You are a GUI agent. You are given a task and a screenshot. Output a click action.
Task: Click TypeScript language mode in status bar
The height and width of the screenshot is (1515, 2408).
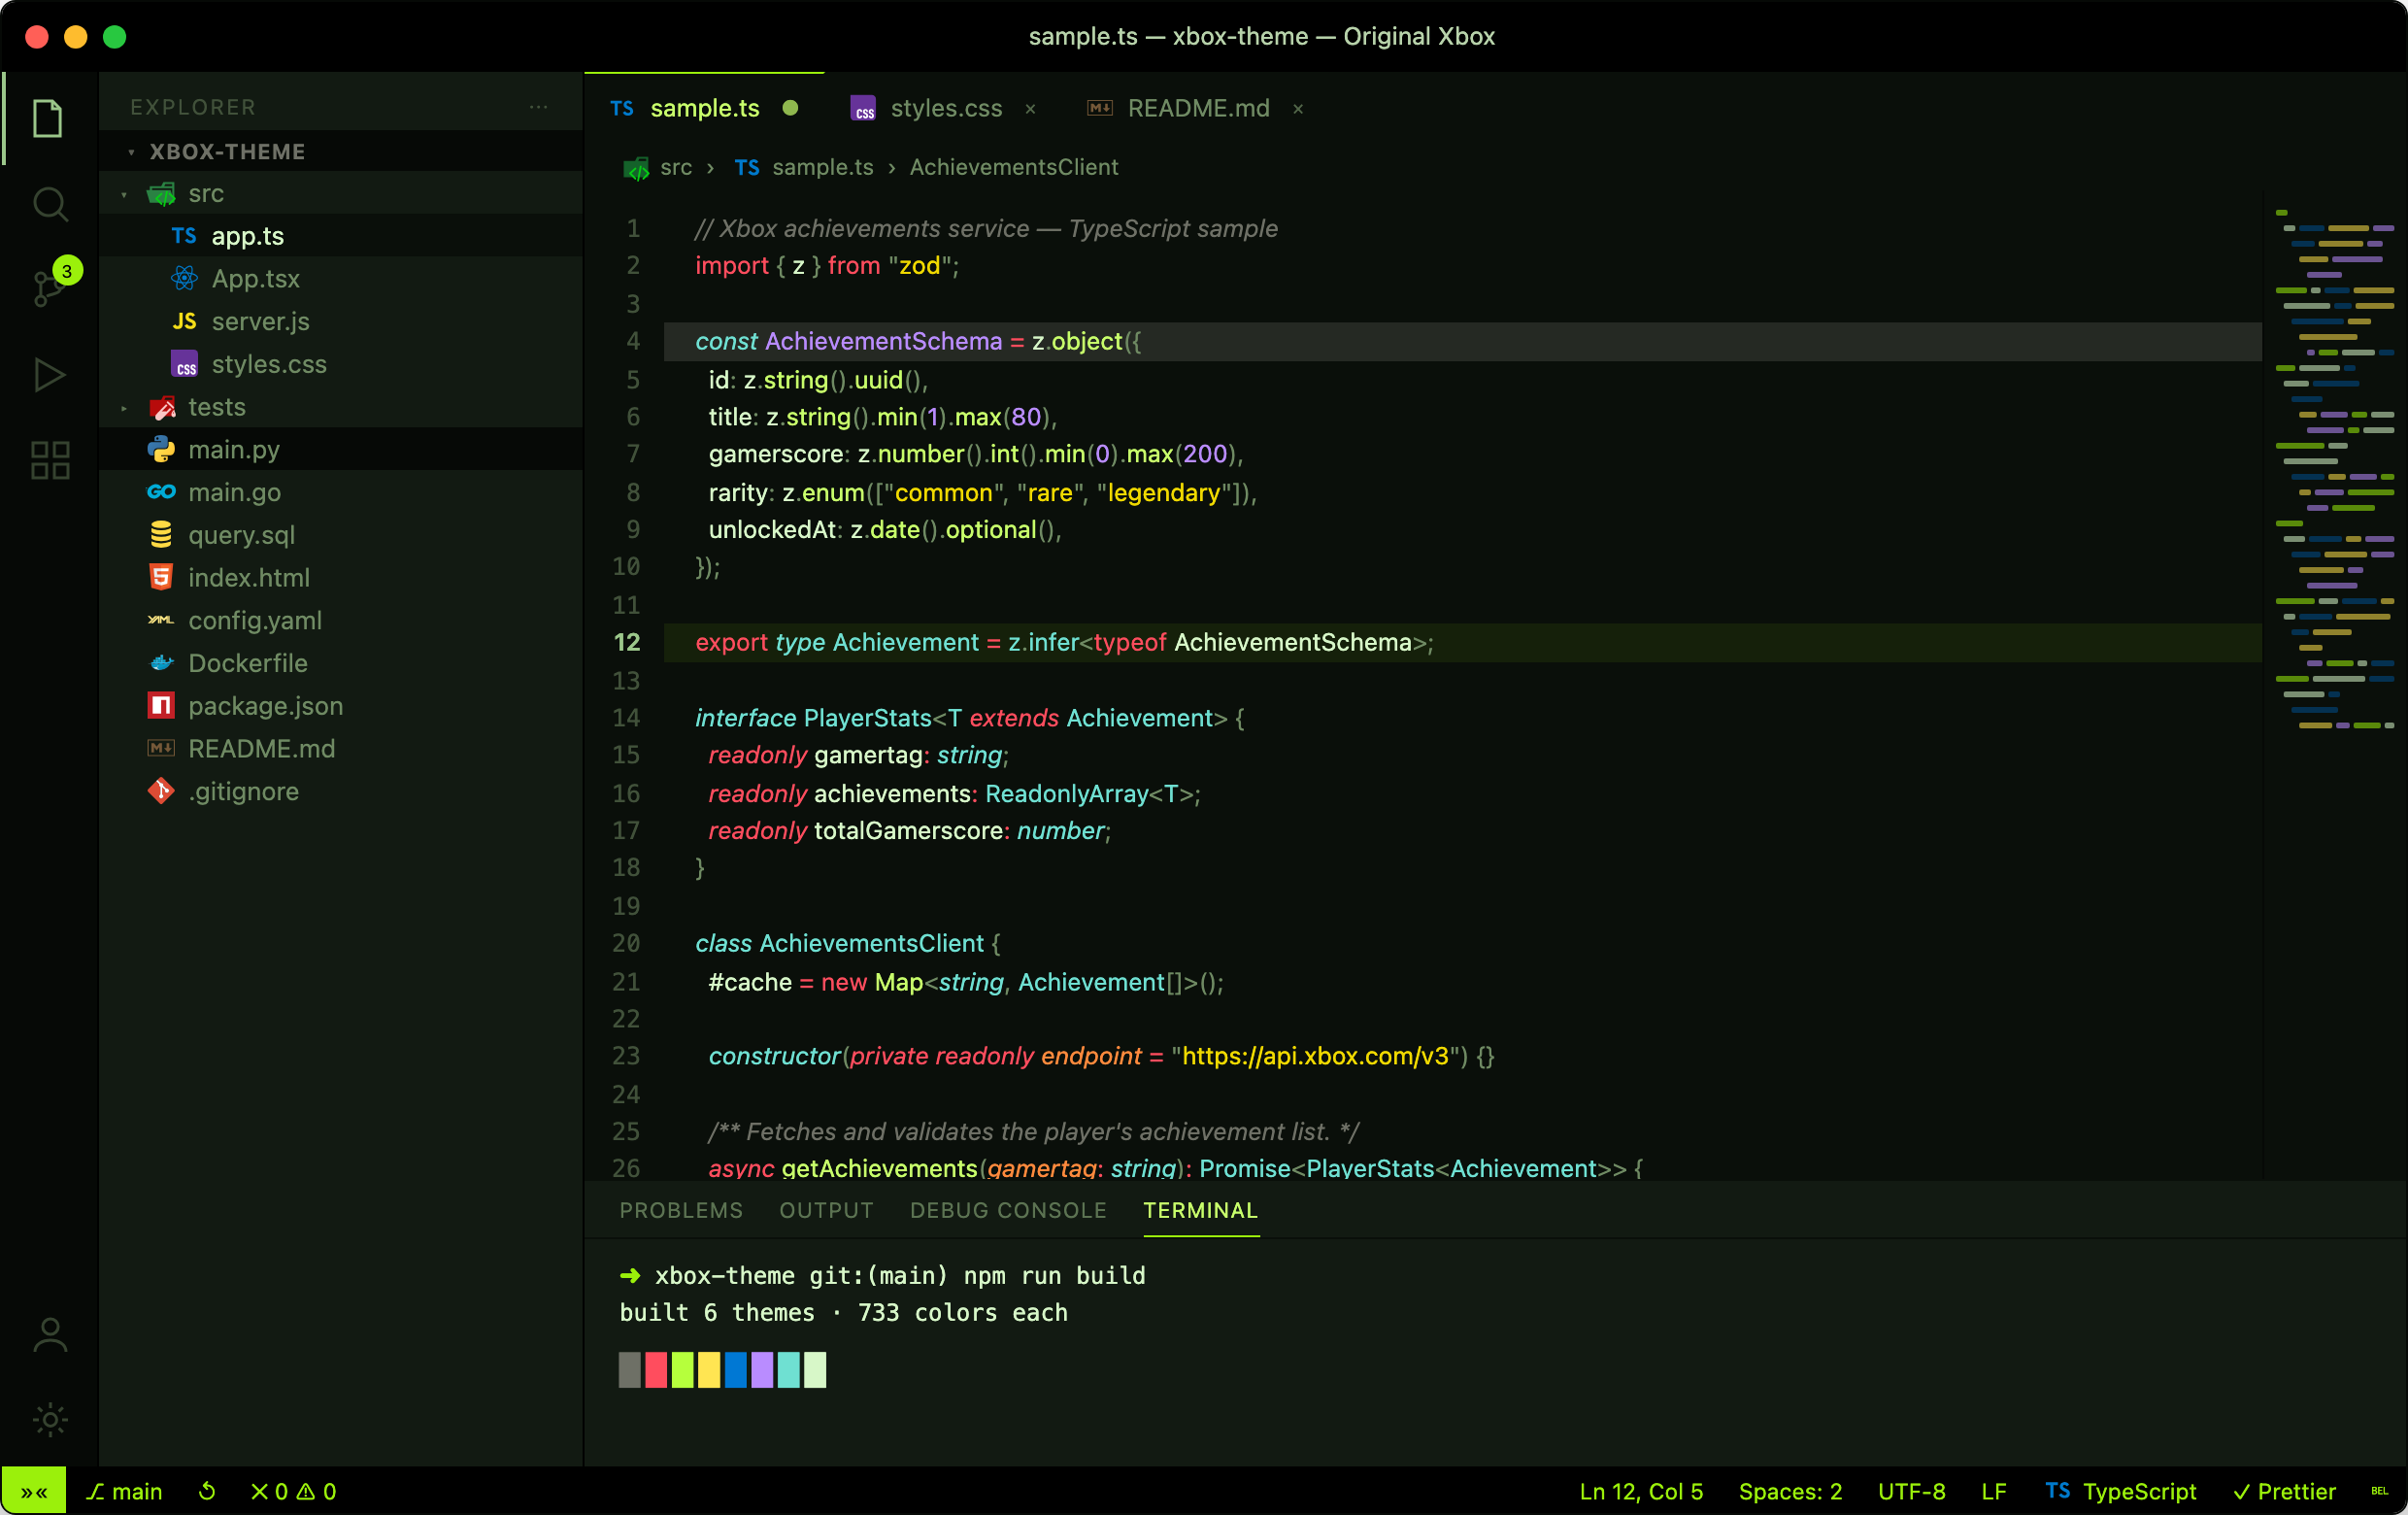(2120, 1491)
